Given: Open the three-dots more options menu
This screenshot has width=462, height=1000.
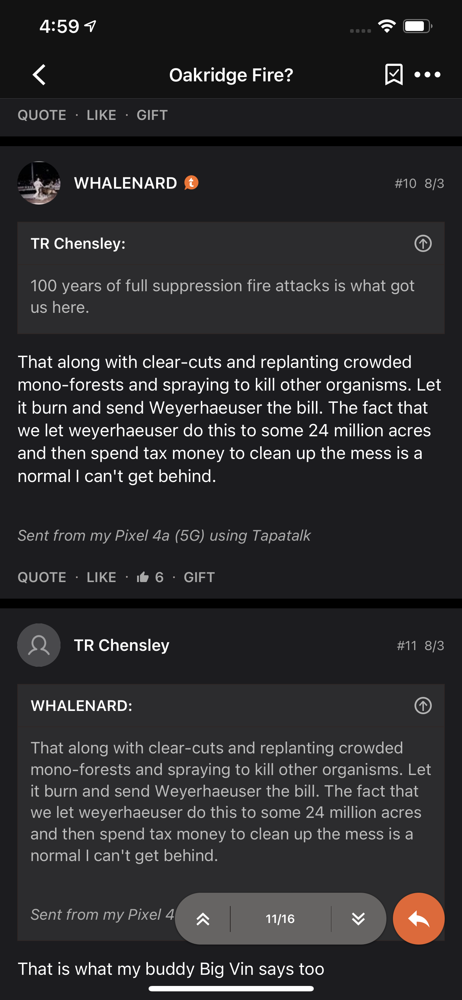Looking at the screenshot, I should click(x=427, y=75).
